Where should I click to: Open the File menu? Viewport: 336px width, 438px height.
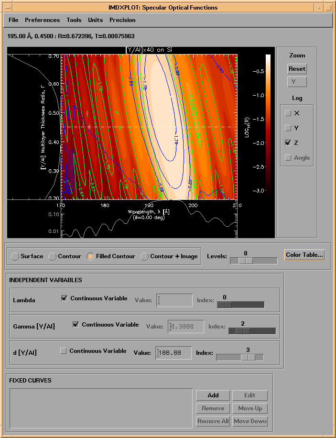13,20
